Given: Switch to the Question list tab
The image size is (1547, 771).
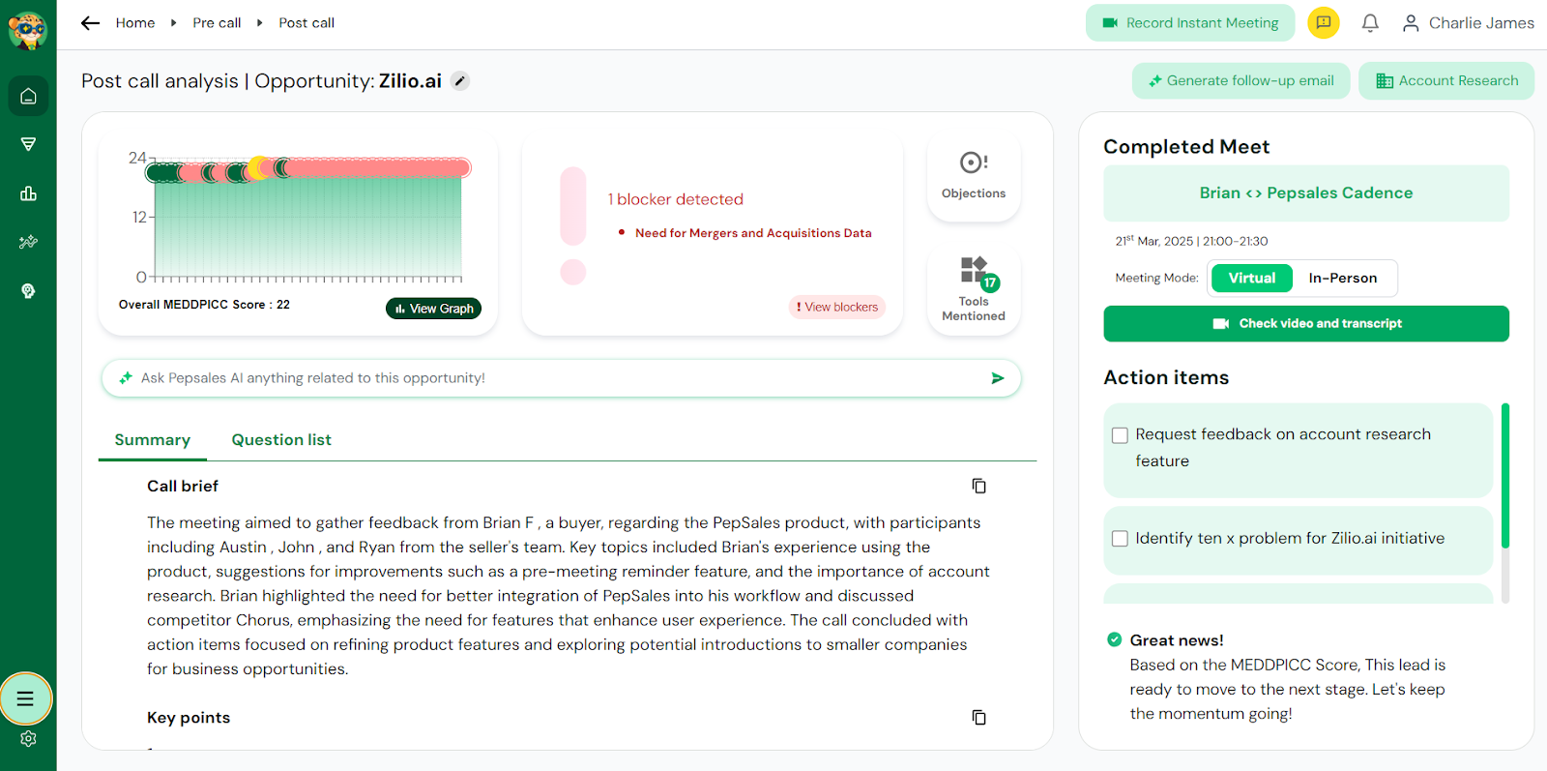Looking at the screenshot, I should [281, 440].
